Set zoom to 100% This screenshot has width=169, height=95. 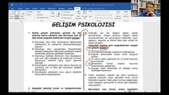click(58, 14)
